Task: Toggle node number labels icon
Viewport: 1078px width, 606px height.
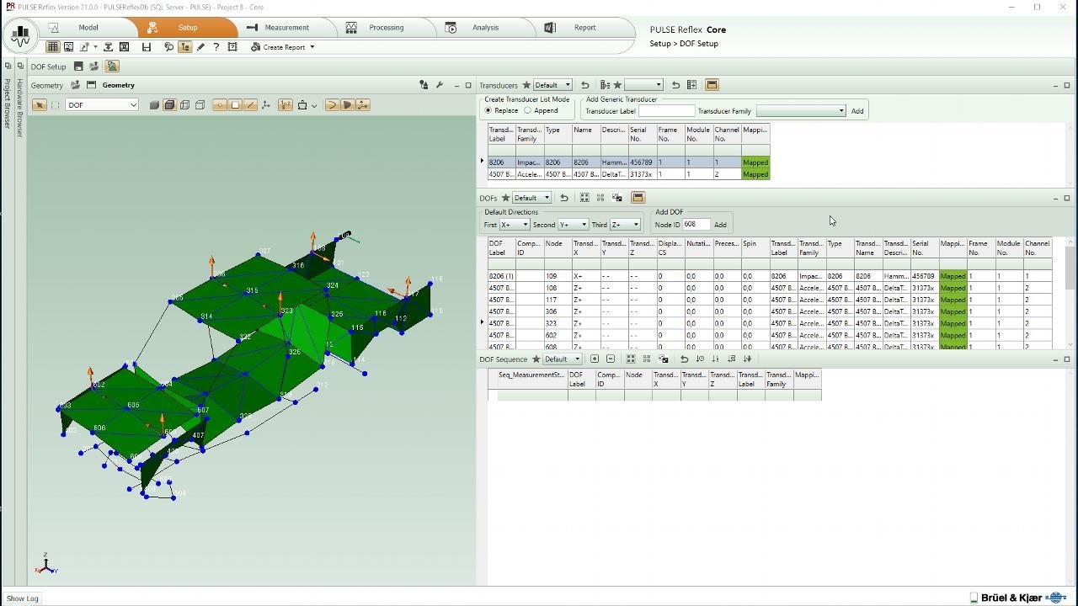Action: click(x=286, y=105)
